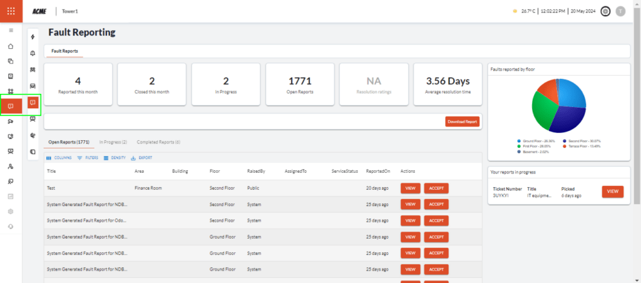Sort table by ReportedOn column header

[377, 172]
